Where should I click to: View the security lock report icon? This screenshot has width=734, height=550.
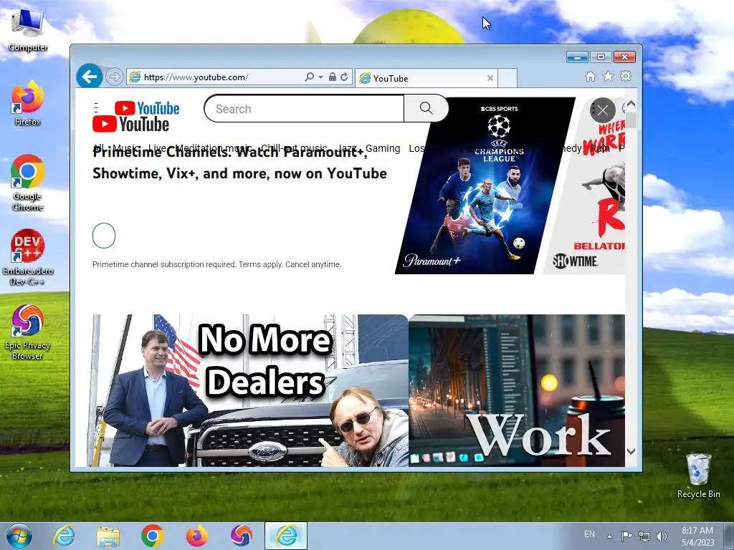333,77
